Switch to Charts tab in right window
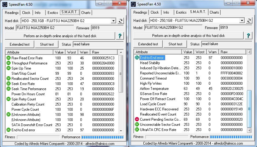 pos(214,12)
